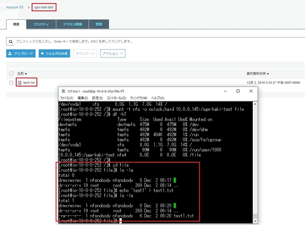Open the ヘルプ(H) menu in terminal

coord(158,98)
